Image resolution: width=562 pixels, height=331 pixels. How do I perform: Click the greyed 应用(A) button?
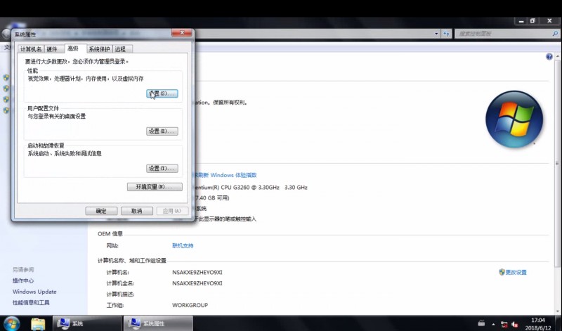tap(172, 211)
